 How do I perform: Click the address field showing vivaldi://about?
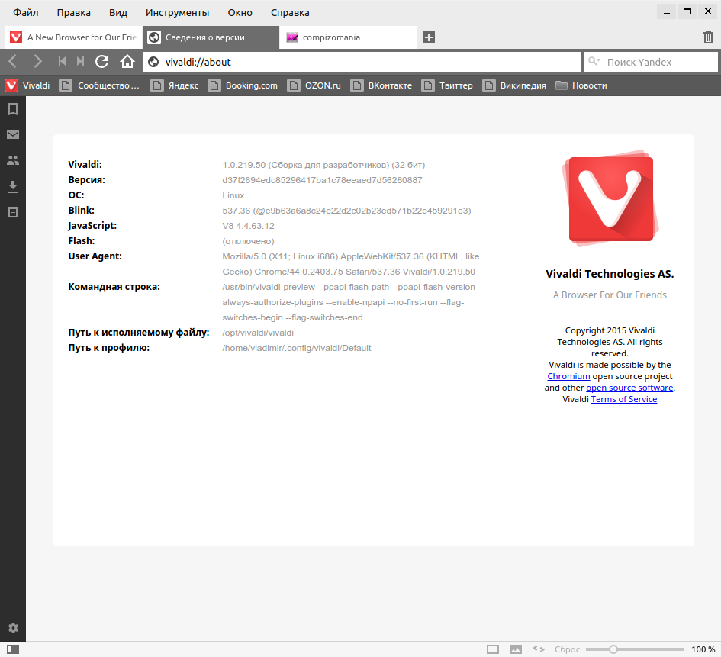(x=362, y=62)
